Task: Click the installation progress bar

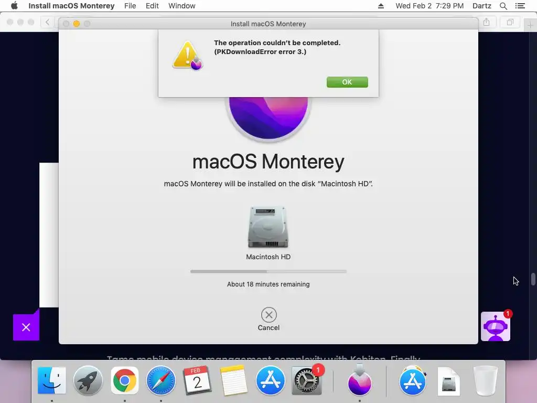Action: click(268, 271)
